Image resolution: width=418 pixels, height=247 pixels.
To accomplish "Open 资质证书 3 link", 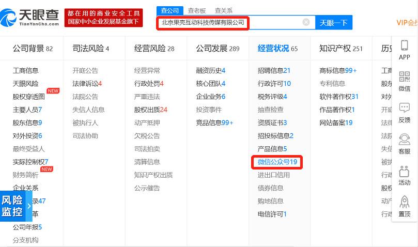I will point(272,122).
